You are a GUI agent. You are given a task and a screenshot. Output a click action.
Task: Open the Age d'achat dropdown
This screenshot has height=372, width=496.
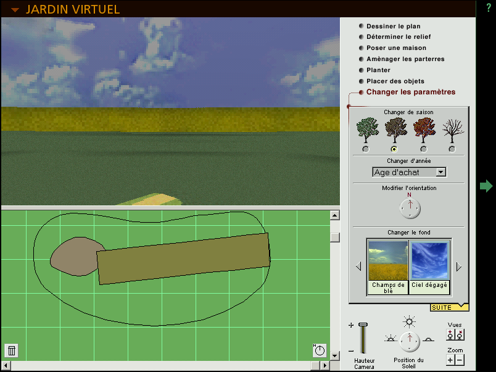[440, 173]
